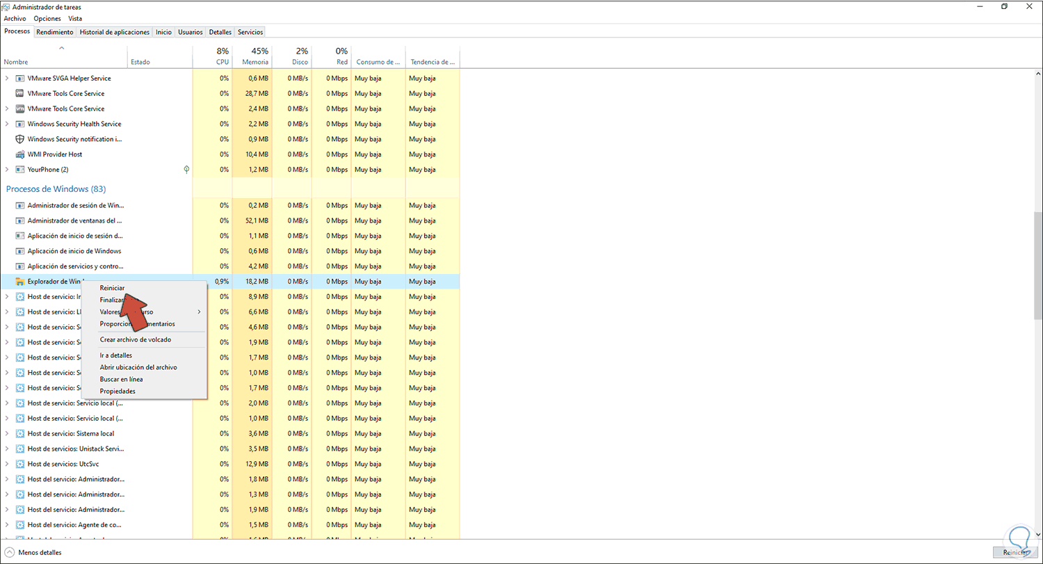Click the Menos detalles button
The image size is (1043, 564).
pyautogui.click(x=33, y=553)
